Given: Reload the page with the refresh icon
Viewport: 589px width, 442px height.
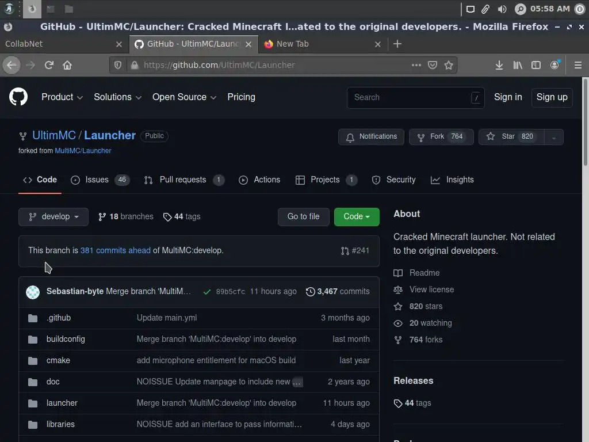Looking at the screenshot, I should pos(49,66).
